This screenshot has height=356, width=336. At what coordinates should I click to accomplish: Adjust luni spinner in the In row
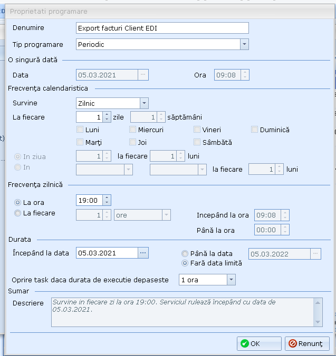coord(279,169)
